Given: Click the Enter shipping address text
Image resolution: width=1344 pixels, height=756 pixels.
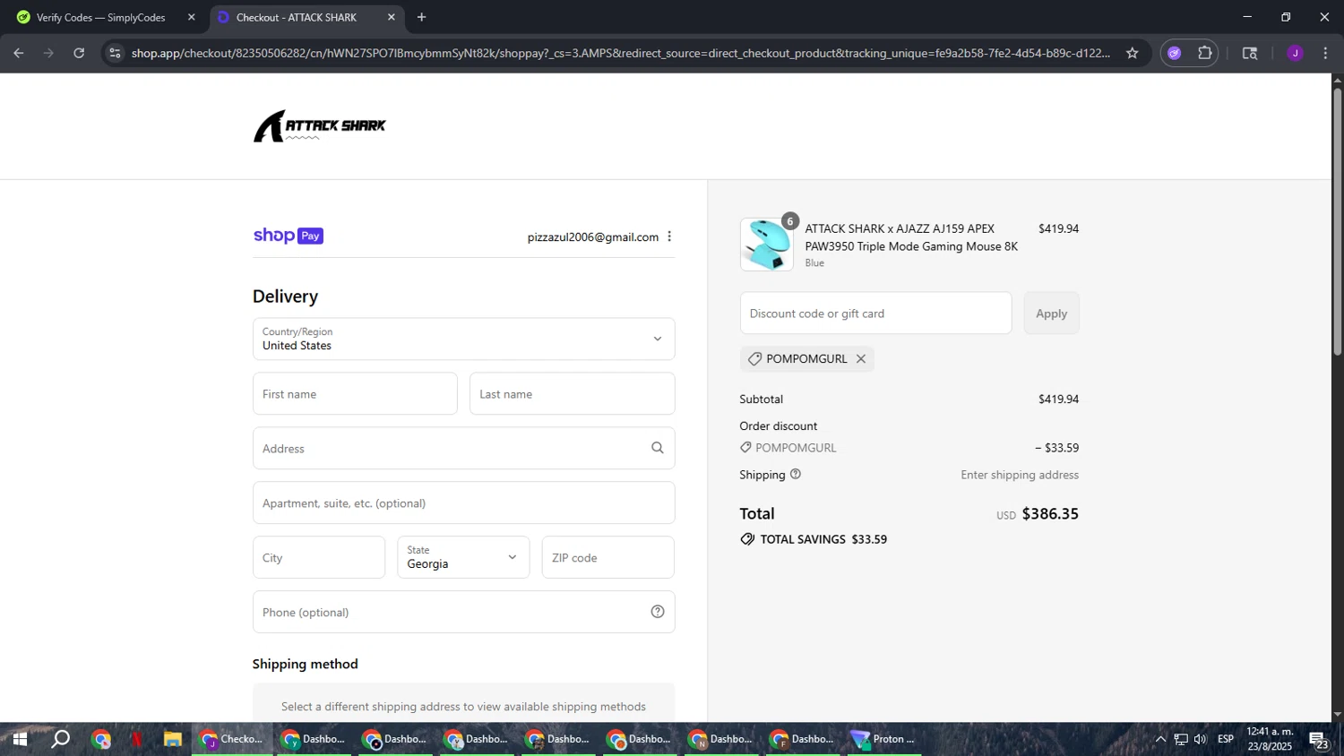Looking at the screenshot, I should point(1020,475).
